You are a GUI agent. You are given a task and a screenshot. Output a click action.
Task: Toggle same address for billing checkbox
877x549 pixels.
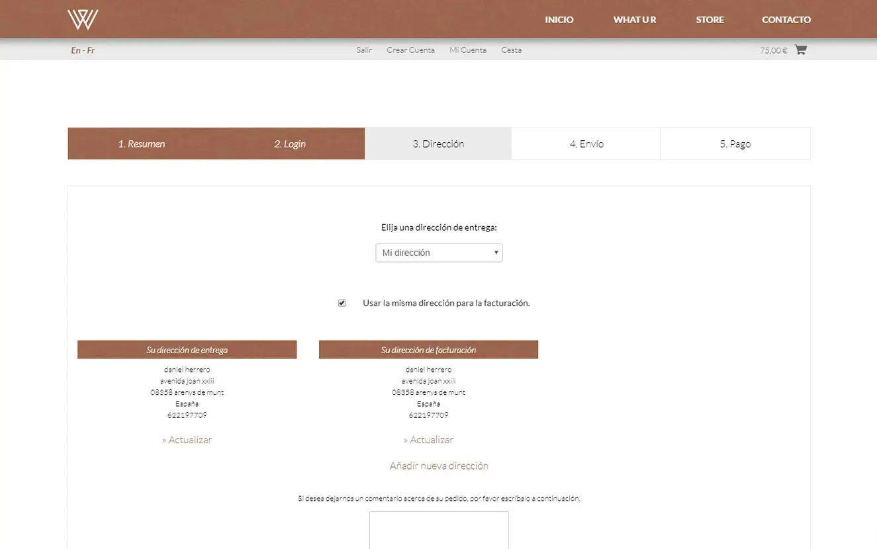point(342,303)
